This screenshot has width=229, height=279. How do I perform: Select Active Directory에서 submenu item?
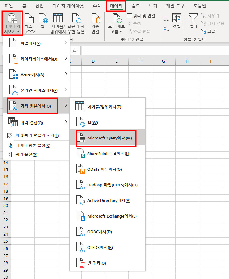coord(108,200)
